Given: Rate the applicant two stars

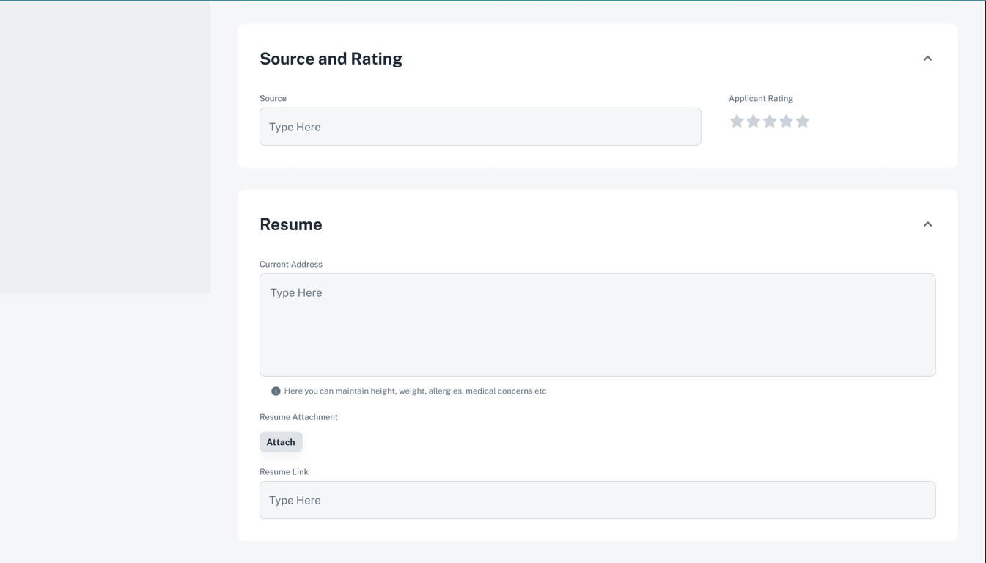Looking at the screenshot, I should [x=754, y=122].
